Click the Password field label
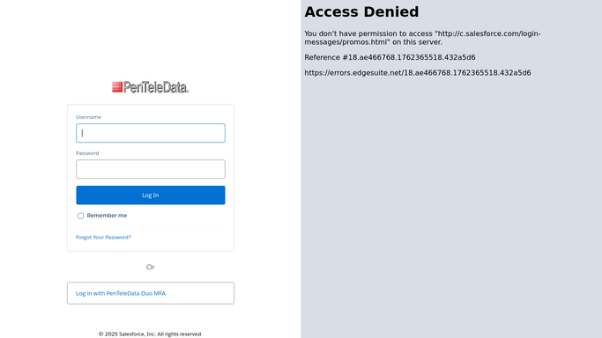The image size is (602, 338). coord(87,153)
